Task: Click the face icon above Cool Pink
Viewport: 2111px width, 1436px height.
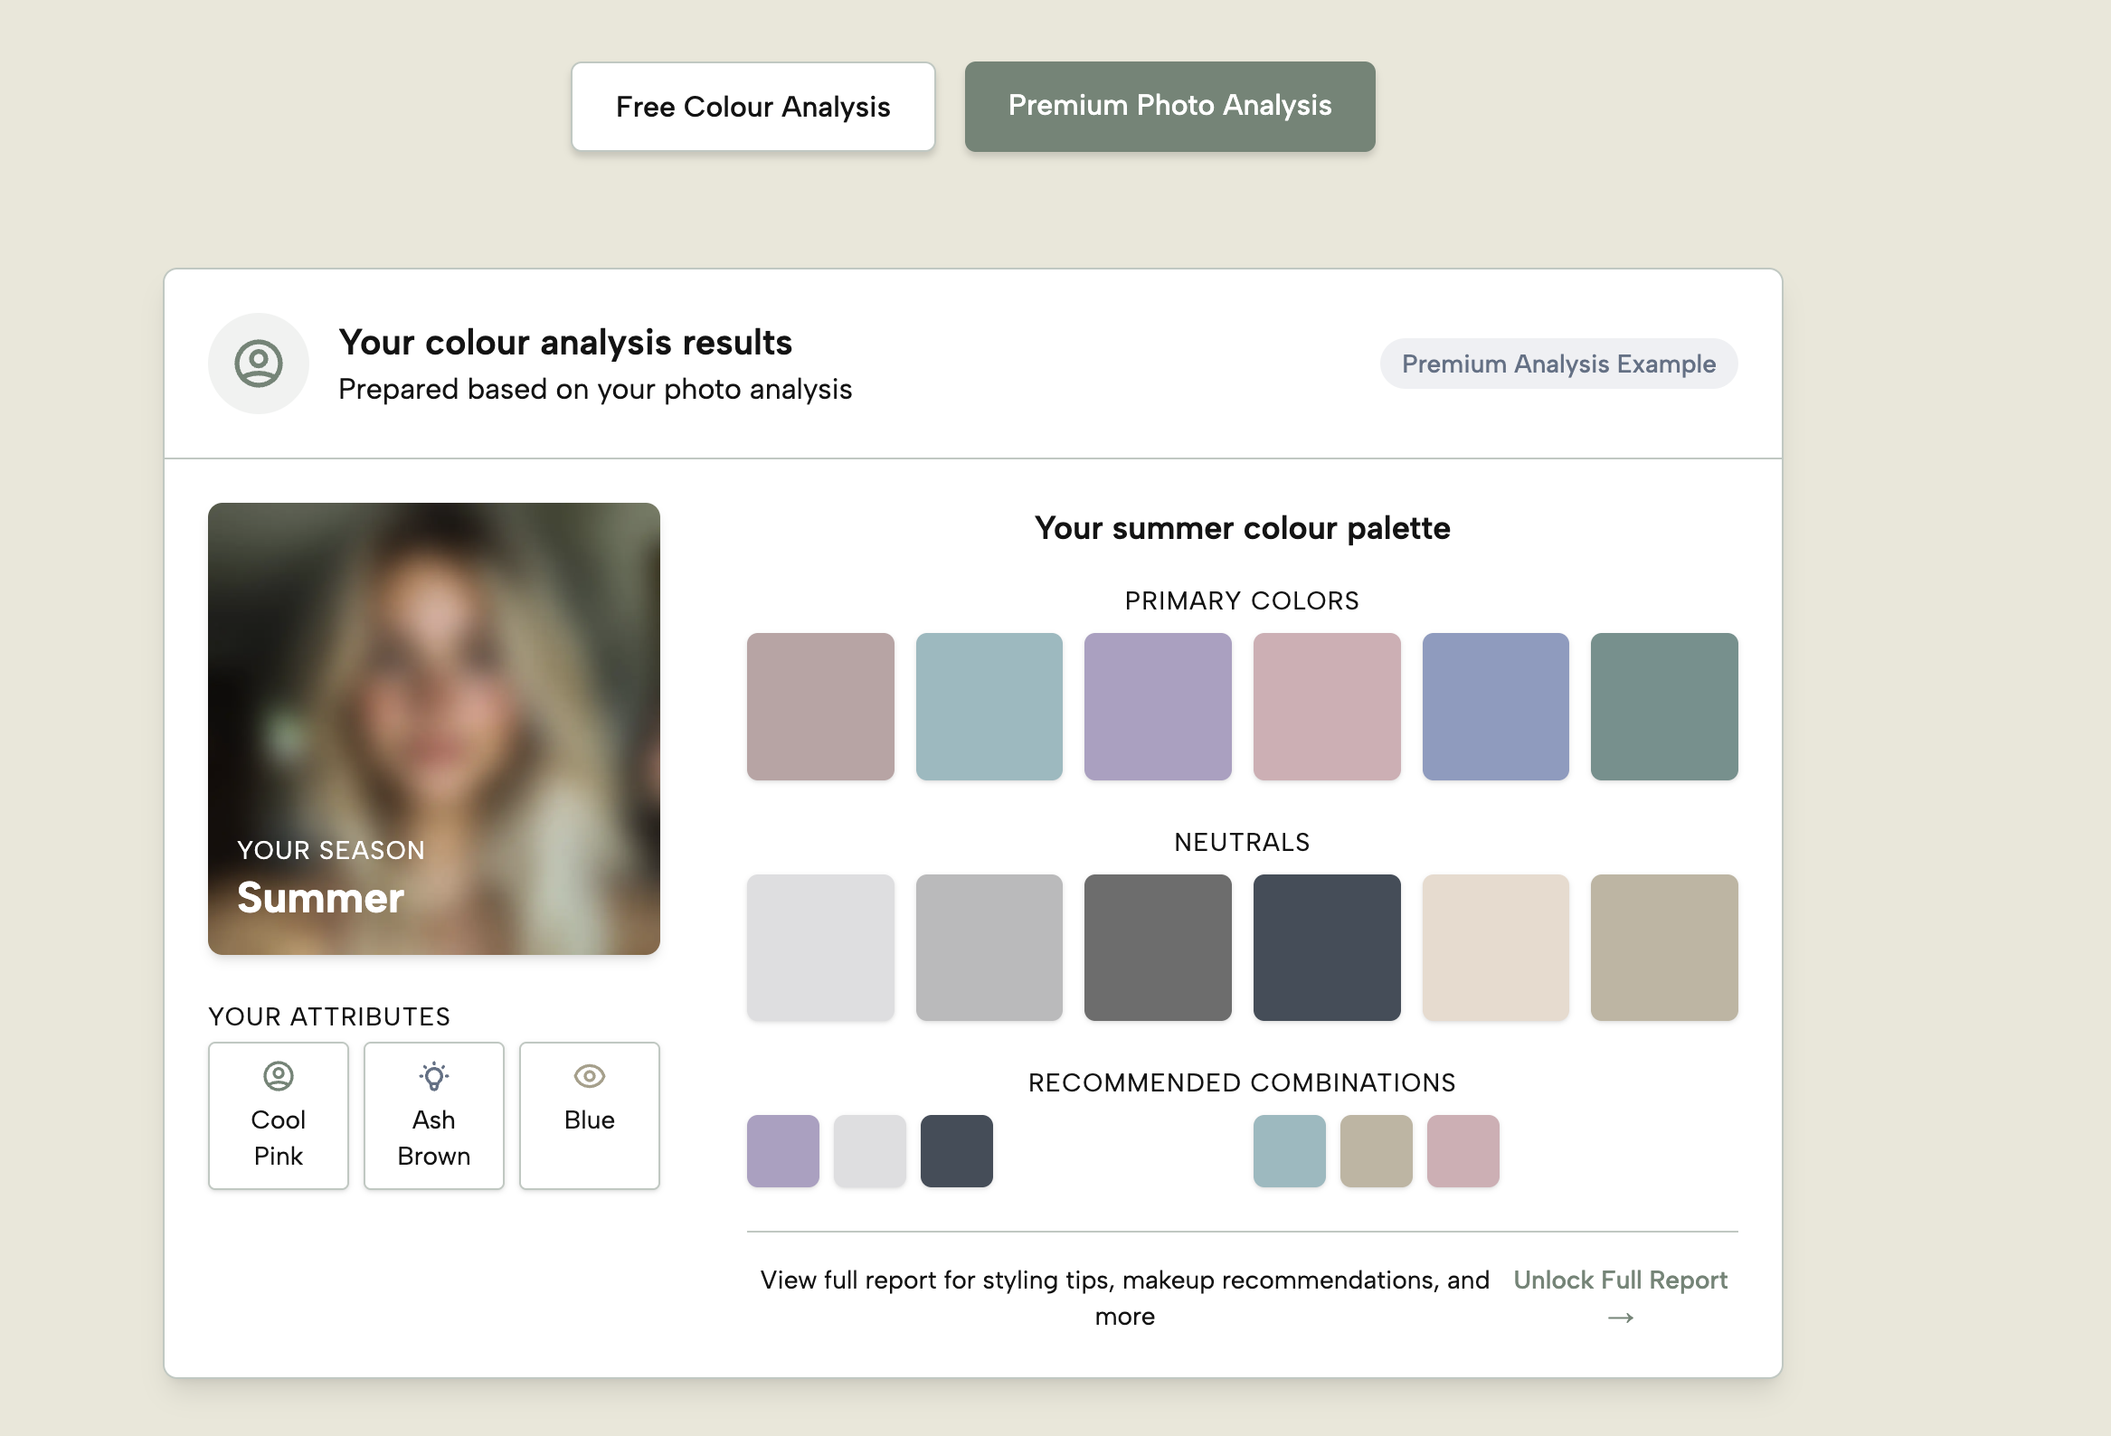Action: 278,1075
